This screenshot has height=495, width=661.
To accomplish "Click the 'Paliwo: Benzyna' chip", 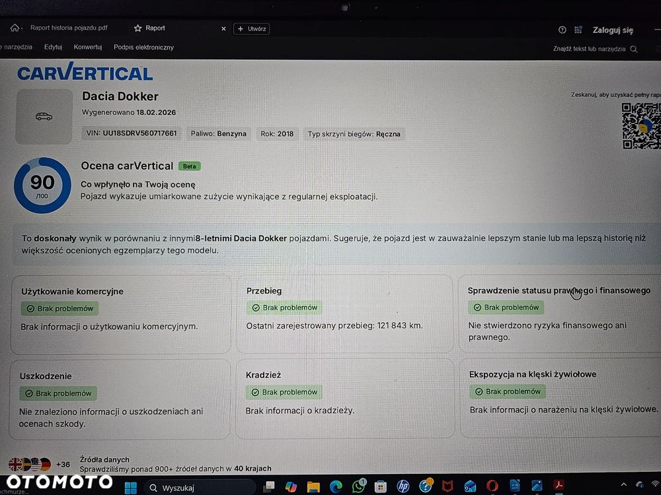I will pyautogui.click(x=218, y=134).
